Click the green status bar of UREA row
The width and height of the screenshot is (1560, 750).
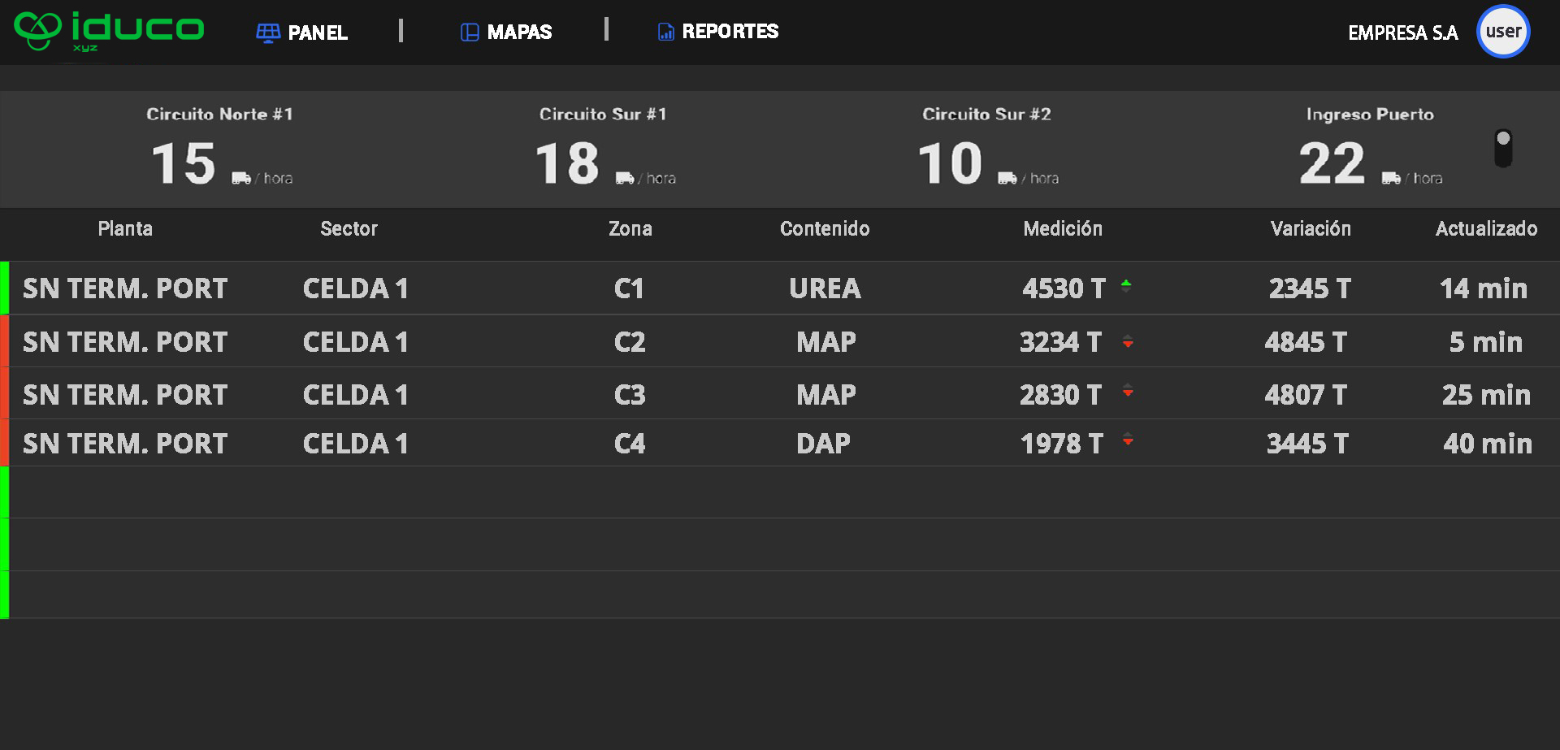(x=5, y=288)
